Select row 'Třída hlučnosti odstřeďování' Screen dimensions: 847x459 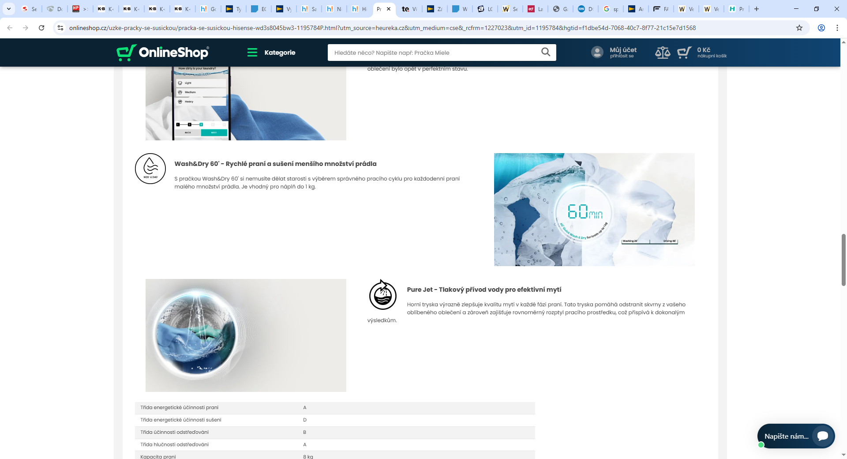(335, 445)
